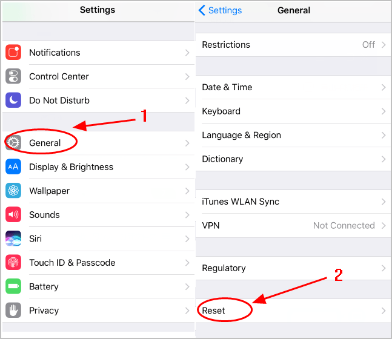Click the Date & Time row chevron
392x339 pixels.
pos(384,87)
